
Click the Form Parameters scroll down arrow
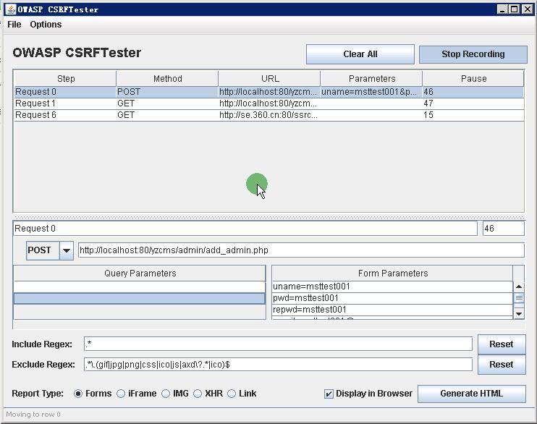519,313
